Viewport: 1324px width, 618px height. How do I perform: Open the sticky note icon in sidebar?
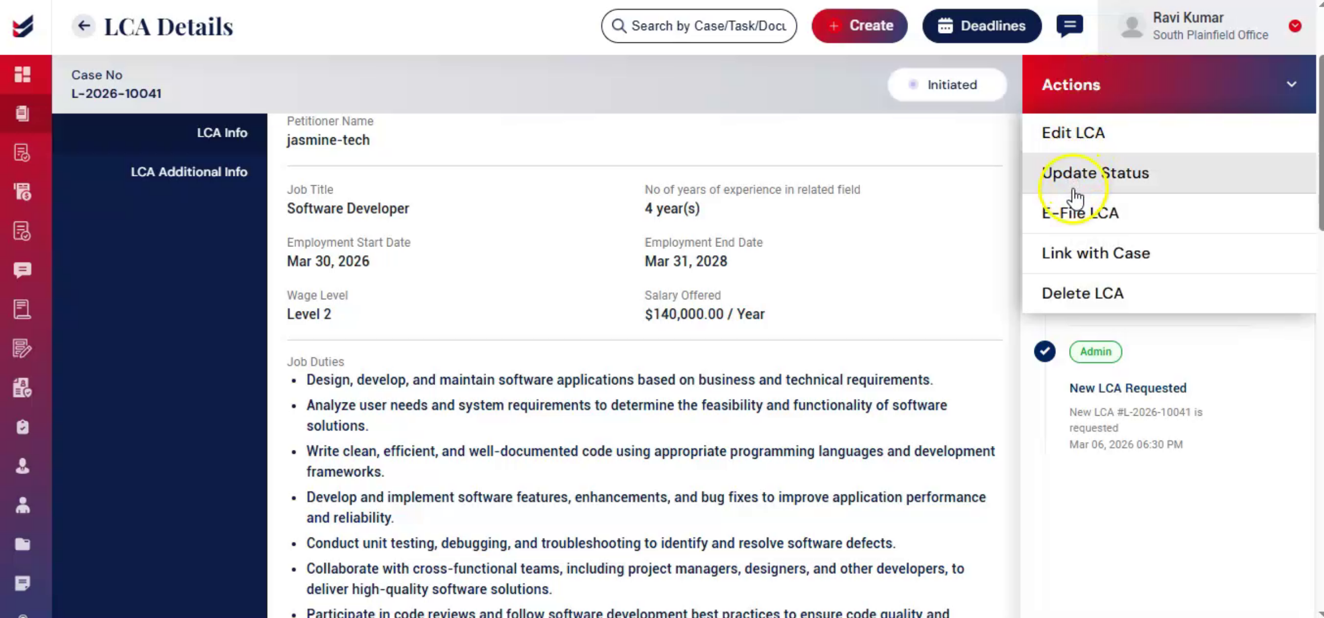point(23,583)
